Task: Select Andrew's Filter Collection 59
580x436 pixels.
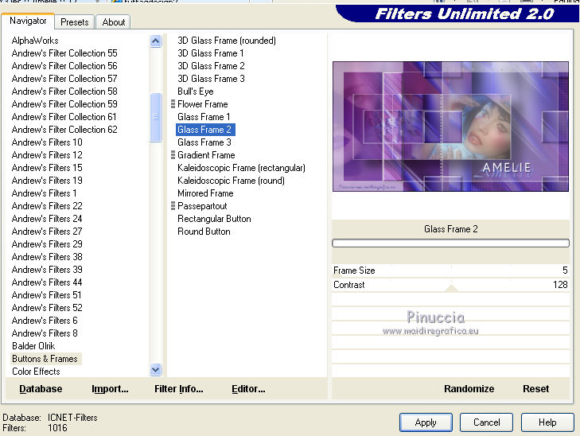Action: [64, 104]
